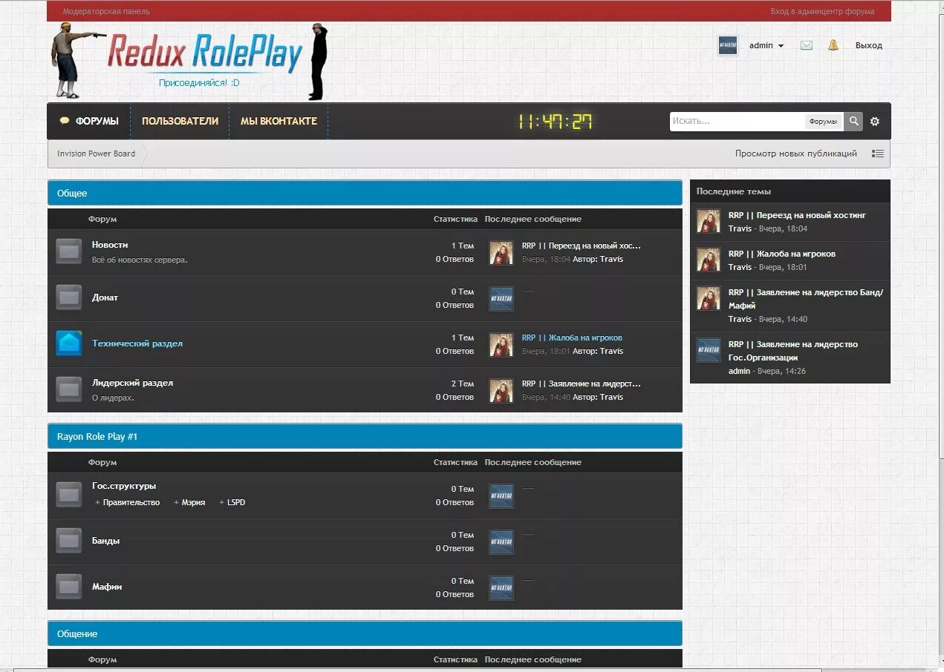Open last post 'RRP || Переезд на новый хос…'
944x672 pixels.
(x=581, y=246)
